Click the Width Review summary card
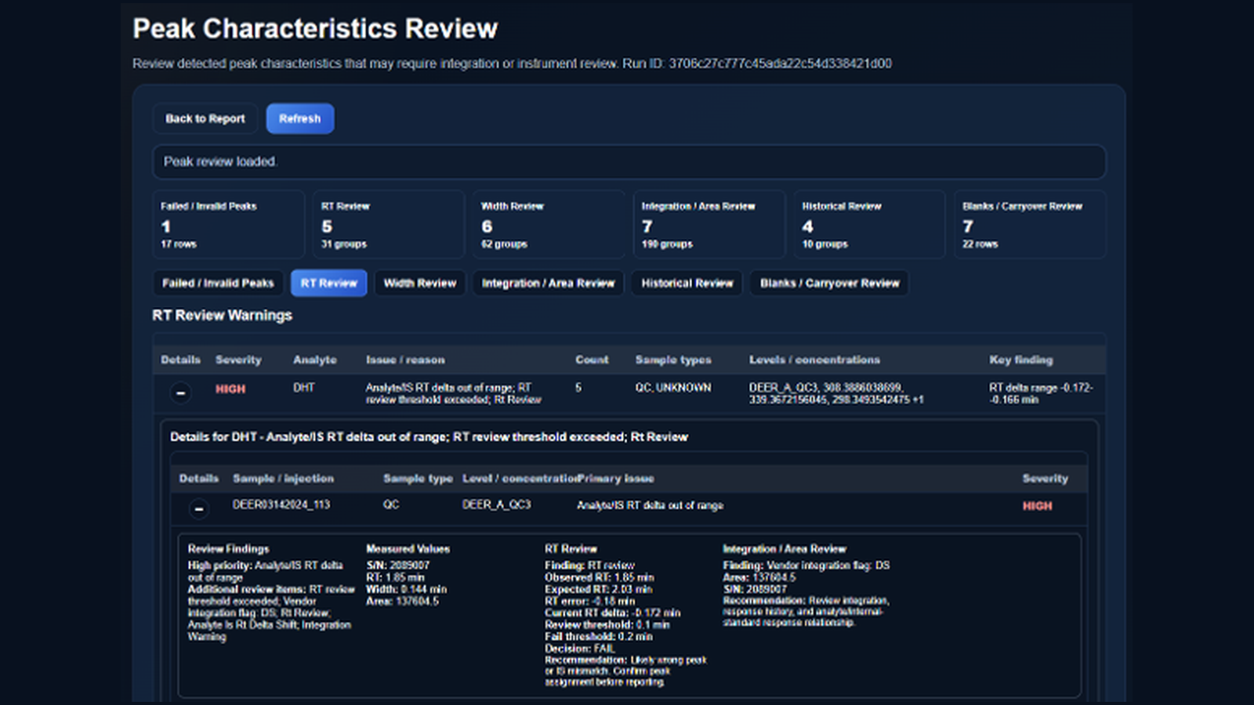1254x705 pixels. click(x=549, y=224)
